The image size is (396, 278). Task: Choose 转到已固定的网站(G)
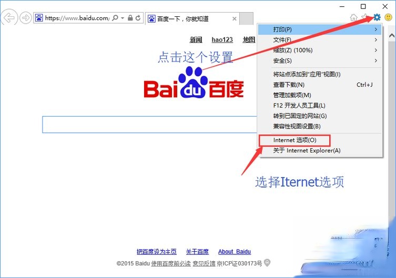coord(320,116)
